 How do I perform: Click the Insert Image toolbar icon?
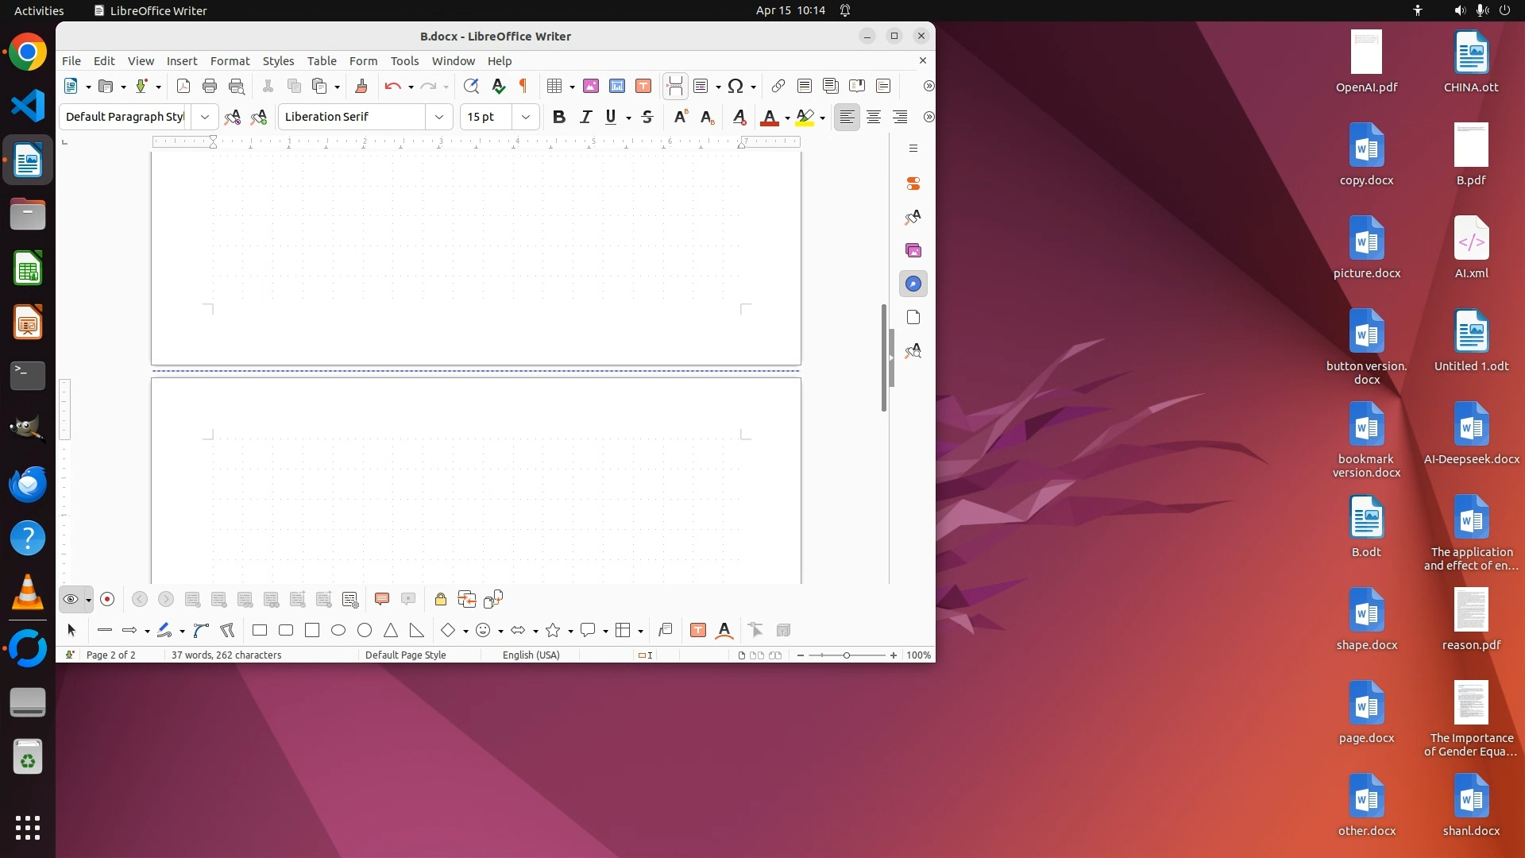(x=591, y=86)
